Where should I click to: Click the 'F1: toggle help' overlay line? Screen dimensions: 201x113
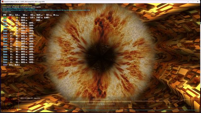tap(7, 12)
